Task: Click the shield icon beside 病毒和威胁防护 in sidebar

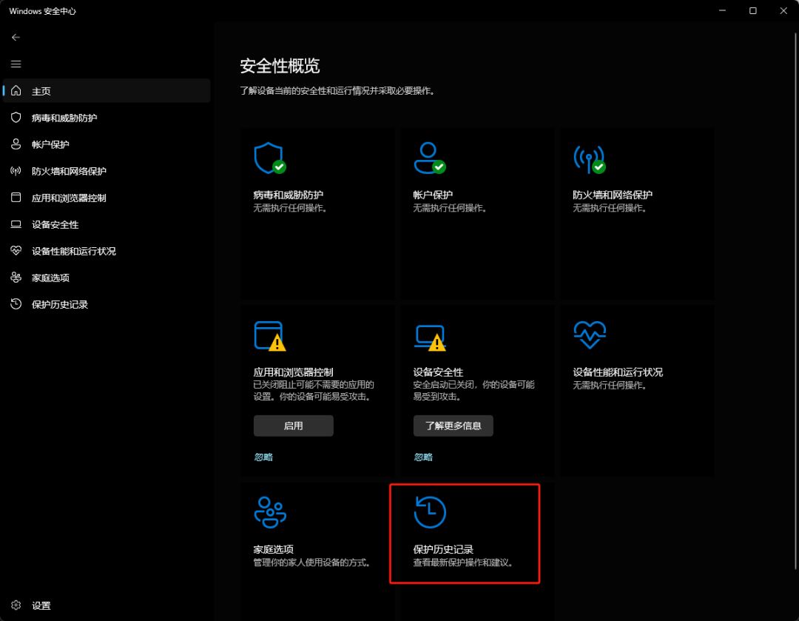Action: [x=16, y=117]
